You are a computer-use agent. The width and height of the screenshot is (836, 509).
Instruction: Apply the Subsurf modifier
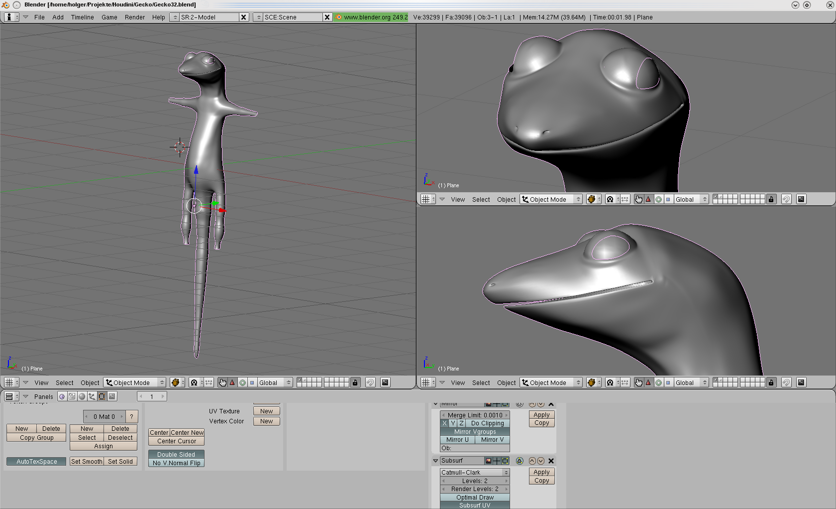(x=541, y=472)
